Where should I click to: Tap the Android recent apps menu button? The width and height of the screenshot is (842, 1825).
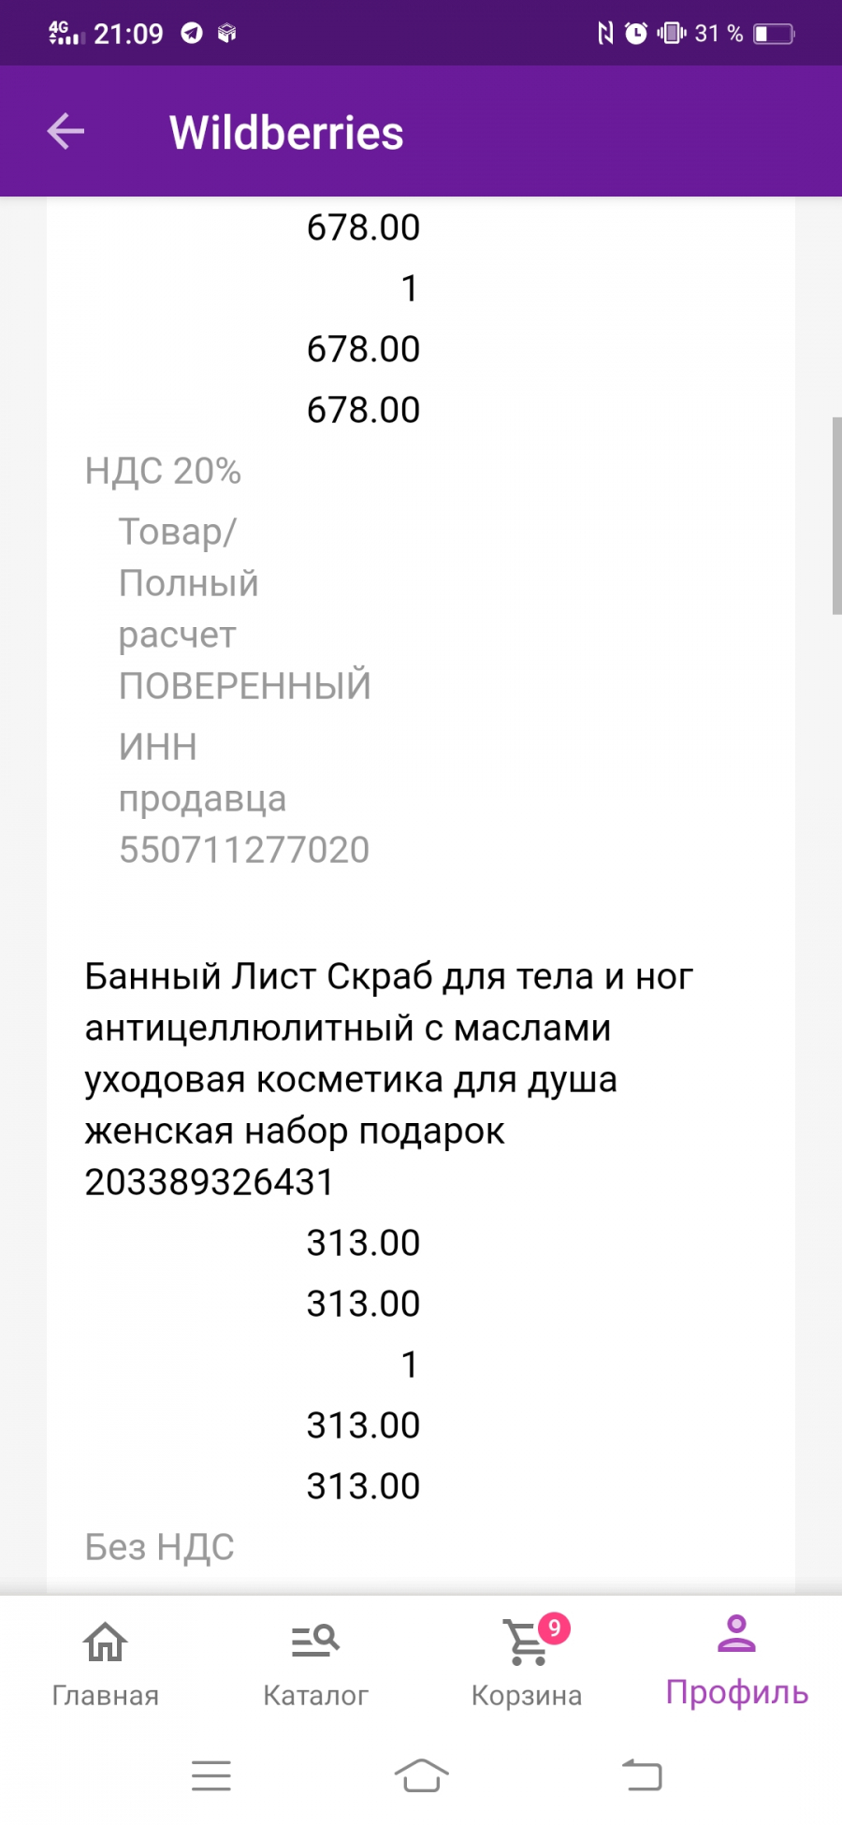[x=211, y=1775]
